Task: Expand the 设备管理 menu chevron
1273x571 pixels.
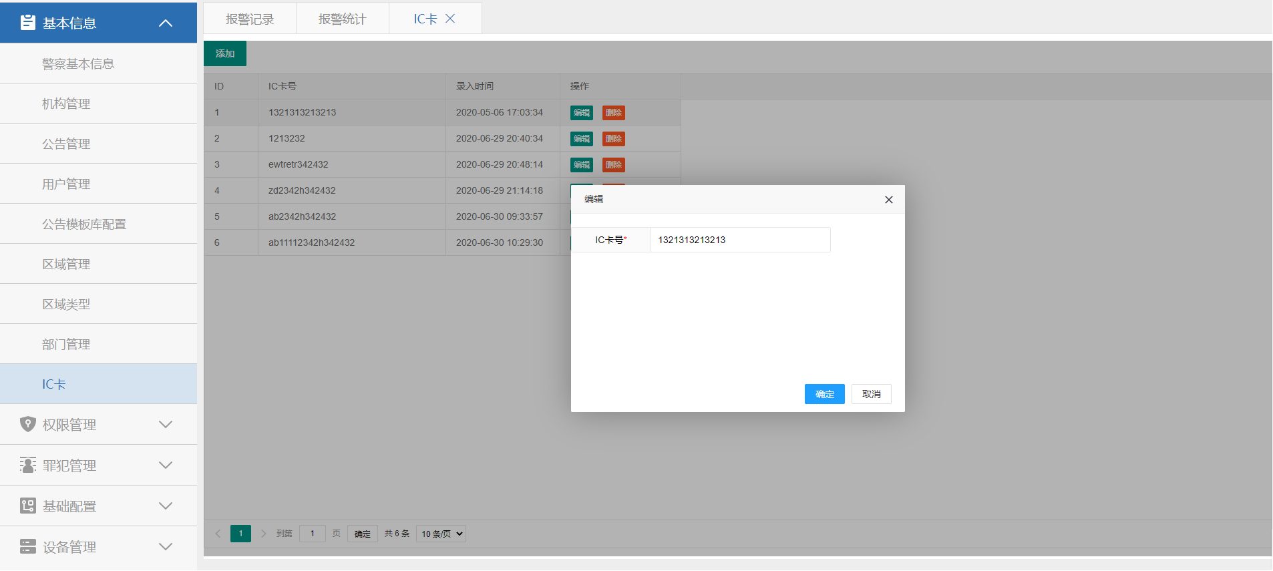Action: 166,547
